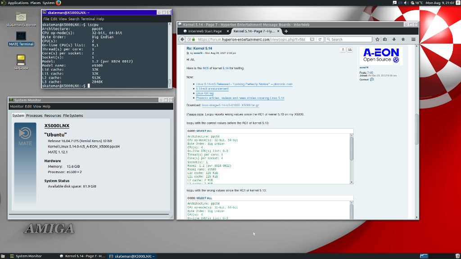Bookmark this page with the star icon
This screenshot has height=259, width=461.
[x=377, y=40]
